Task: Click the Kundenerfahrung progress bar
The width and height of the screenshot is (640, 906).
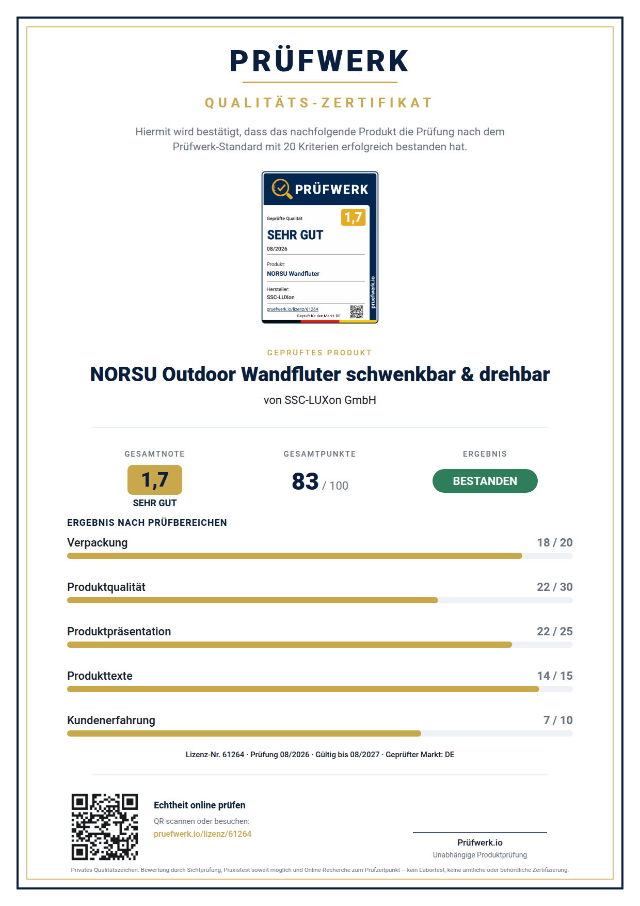Action: pyautogui.click(x=320, y=733)
